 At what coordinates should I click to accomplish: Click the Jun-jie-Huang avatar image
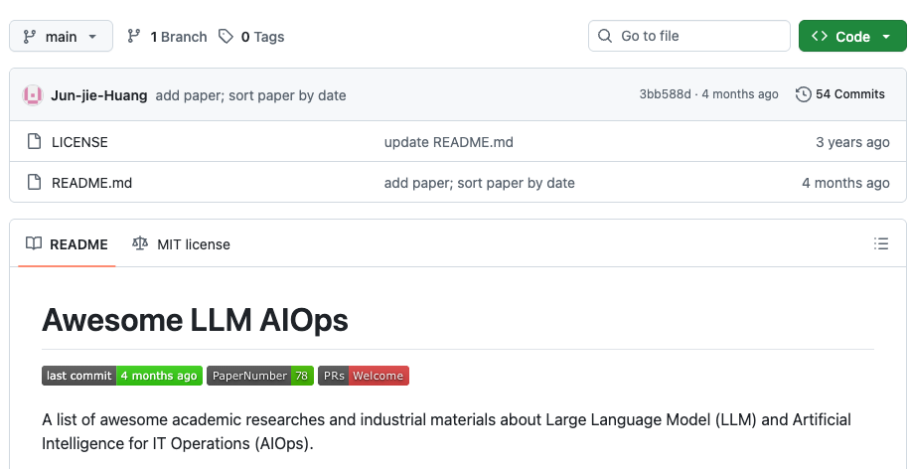tap(33, 95)
